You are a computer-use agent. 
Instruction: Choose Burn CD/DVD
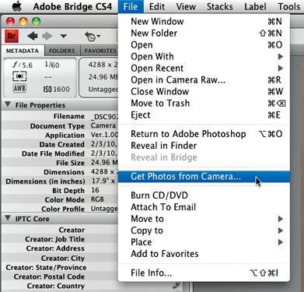(204, 195)
